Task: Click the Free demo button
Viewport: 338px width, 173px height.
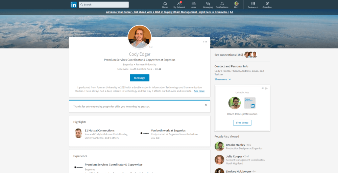Action: click(x=242, y=123)
